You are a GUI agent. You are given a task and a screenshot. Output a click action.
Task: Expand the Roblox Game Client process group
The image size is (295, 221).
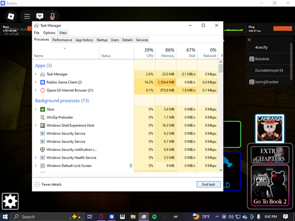click(x=35, y=82)
